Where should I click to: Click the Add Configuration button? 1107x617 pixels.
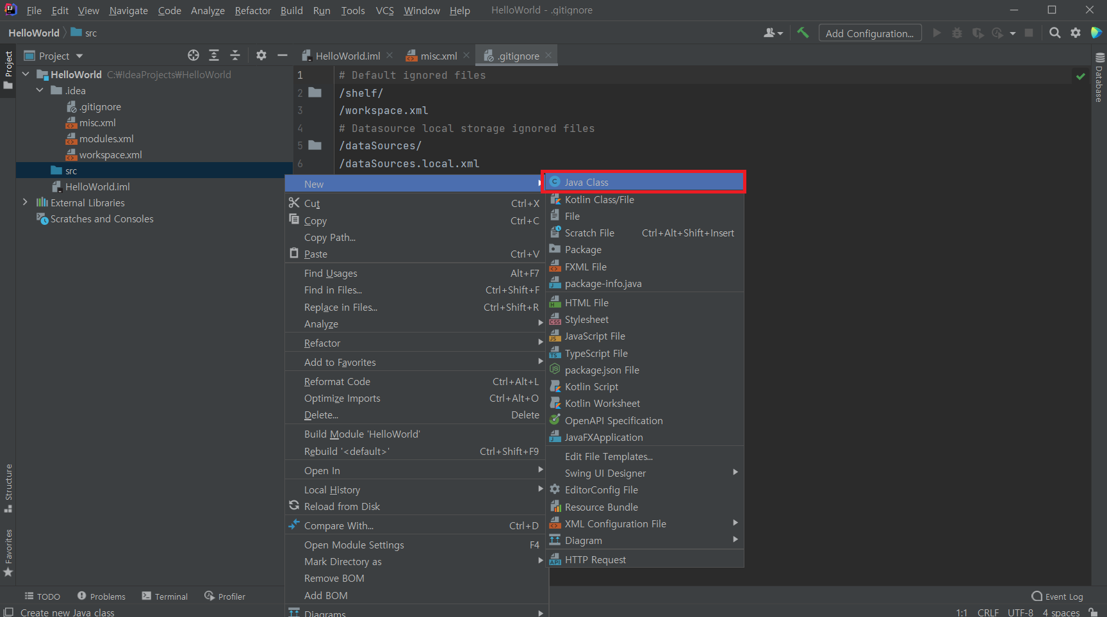pyautogui.click(x=870, y=33)
